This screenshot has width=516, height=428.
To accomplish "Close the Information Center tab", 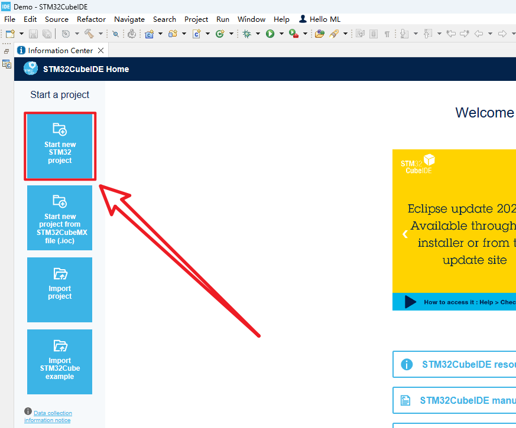I will pos(100,51).
